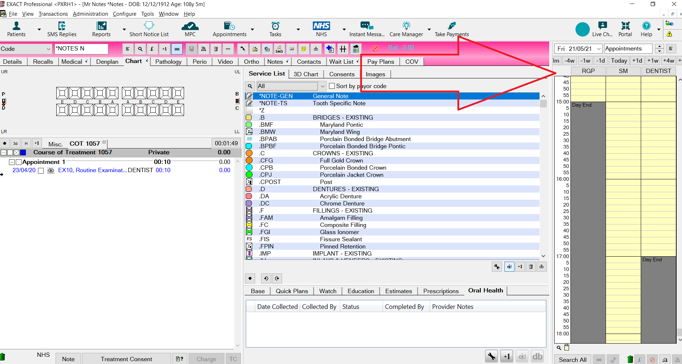This screenshot has height=364, width=682.
Task: Click the Search All button
Action: tap(573, 360)
